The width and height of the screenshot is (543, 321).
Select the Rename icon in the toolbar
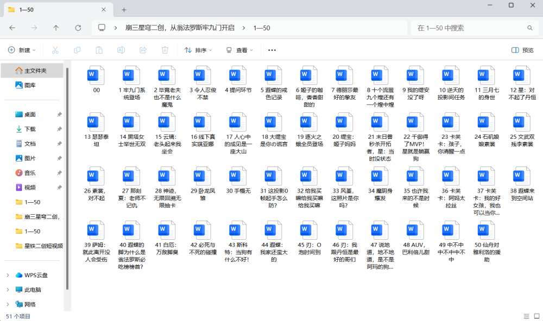click(120, 49)
